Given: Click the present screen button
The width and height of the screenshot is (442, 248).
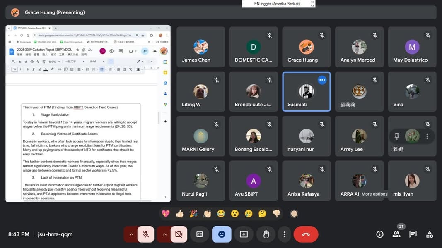Looking at the screenshot, I should point(244,234).
